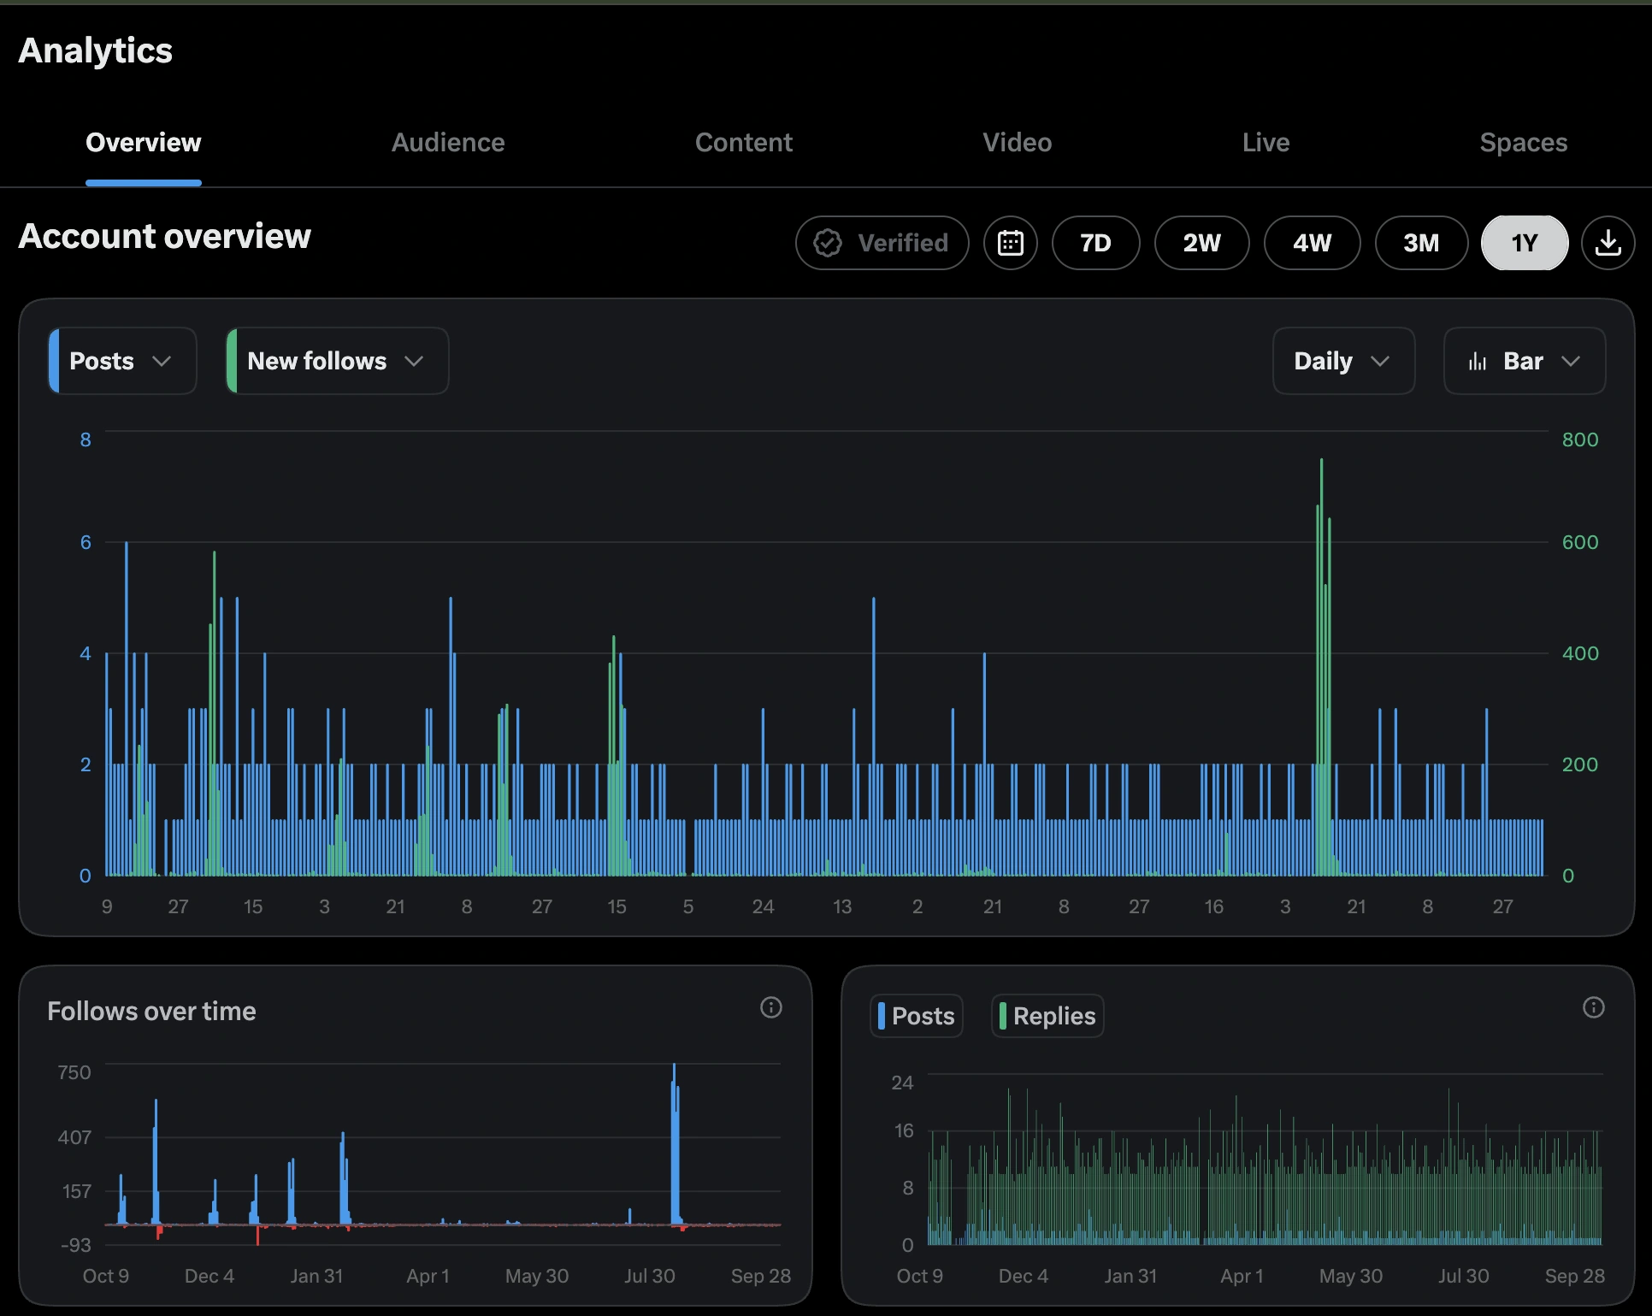Open the Posts metric dropdown
The image size is (1652, 1316).
(122, 361)
